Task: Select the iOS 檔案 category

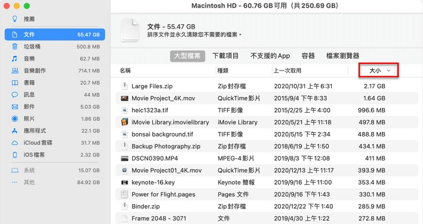Action: tap(55, 155)
